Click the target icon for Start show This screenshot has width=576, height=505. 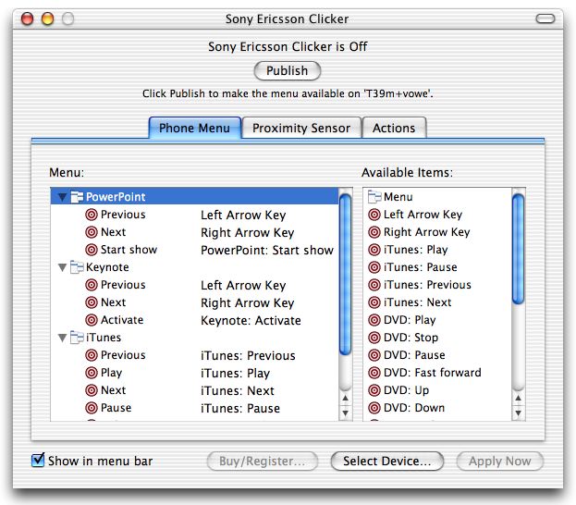click(x=92, y=250)
